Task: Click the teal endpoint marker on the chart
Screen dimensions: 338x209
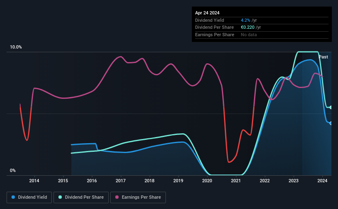Action: [x=331, y=107]
